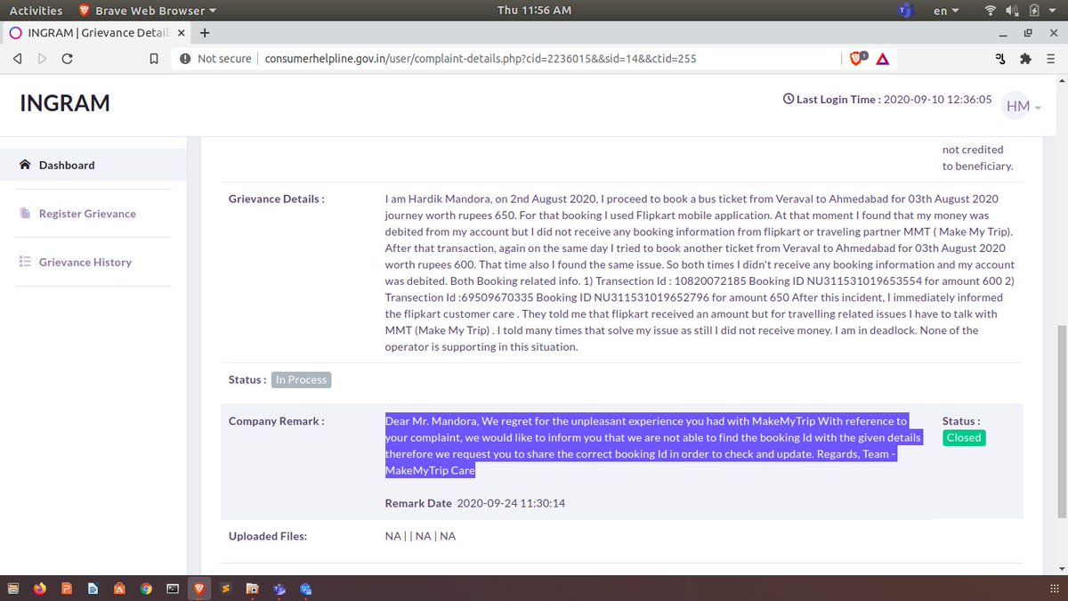Click the Gujarati-letter extension icon

pos(1000,59)
